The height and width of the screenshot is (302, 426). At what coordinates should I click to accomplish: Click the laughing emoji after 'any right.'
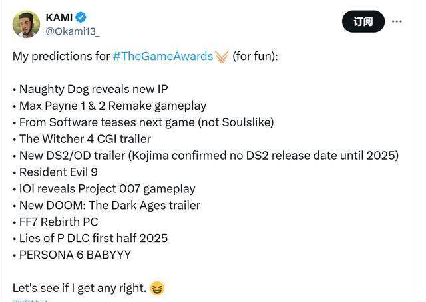pyautogui.click(x=157, y=288)
